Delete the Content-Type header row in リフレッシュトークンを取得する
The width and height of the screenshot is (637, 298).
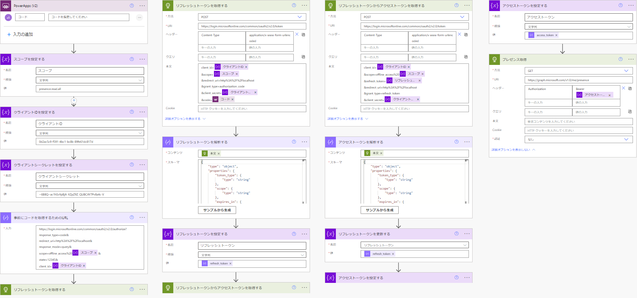[x=297, y=34]
